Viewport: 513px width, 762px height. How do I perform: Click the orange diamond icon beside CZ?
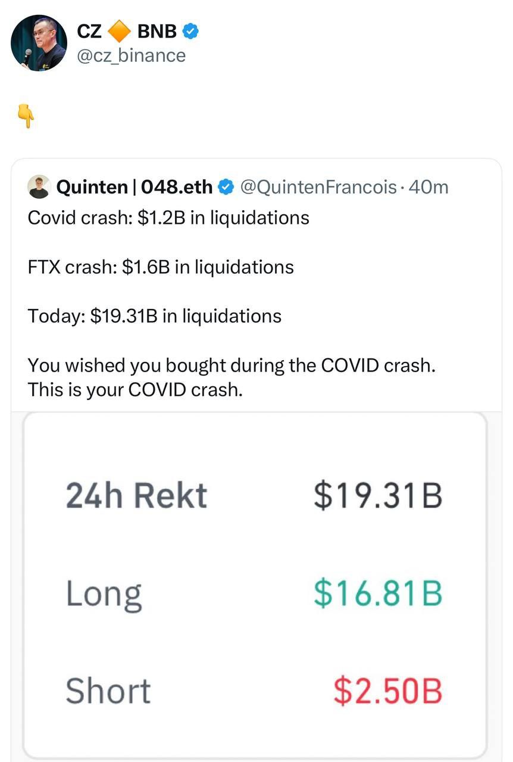120,32
